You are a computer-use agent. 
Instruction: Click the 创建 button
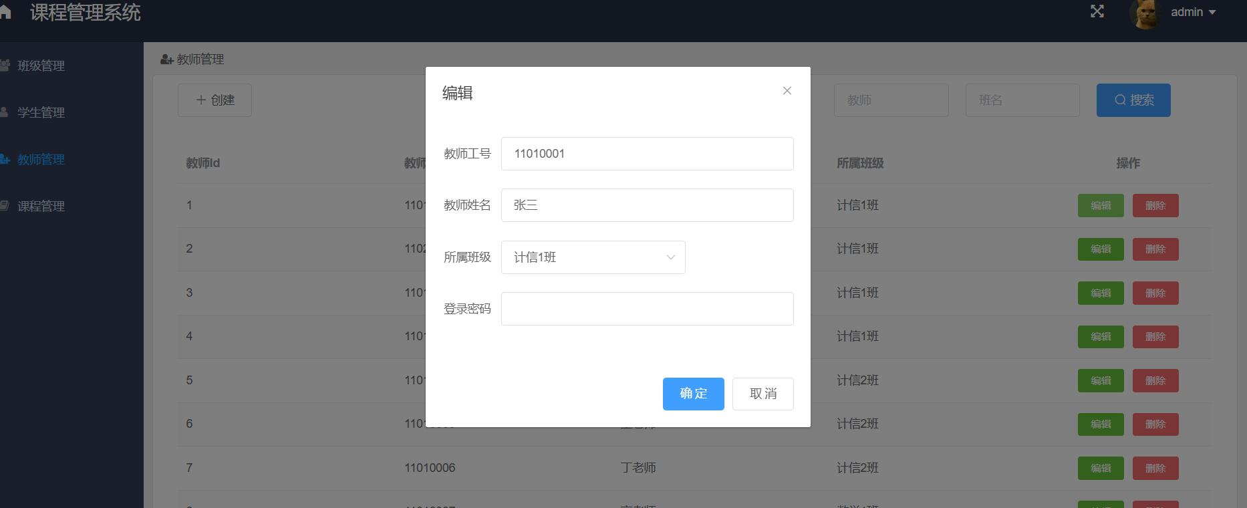pyautogui.click(x=215, y=100)
